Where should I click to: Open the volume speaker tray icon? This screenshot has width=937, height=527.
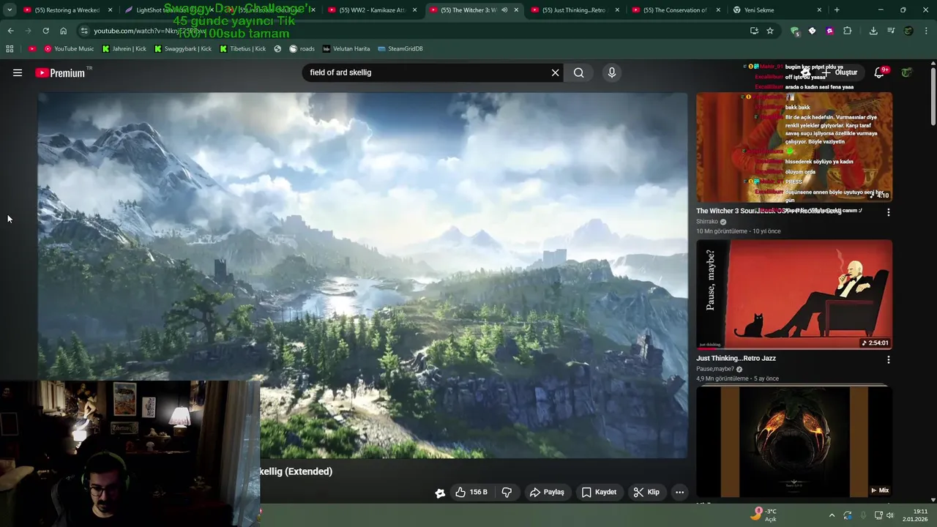click(x=890, y=515)
